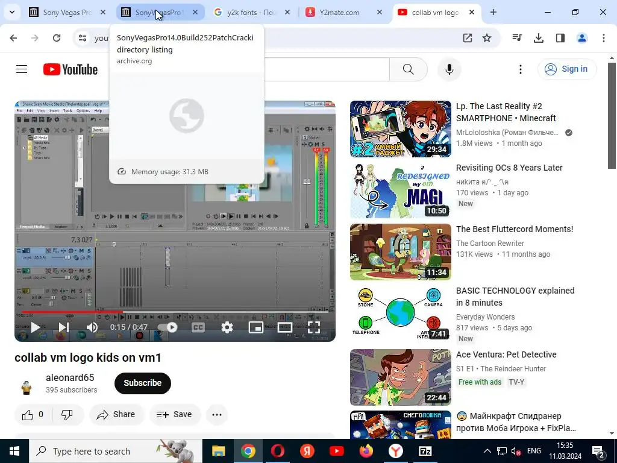
Task: Like this video
Action: 33,415
